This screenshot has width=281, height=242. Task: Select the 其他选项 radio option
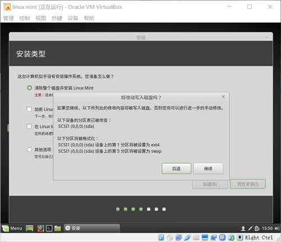click(x=29, y=150)
